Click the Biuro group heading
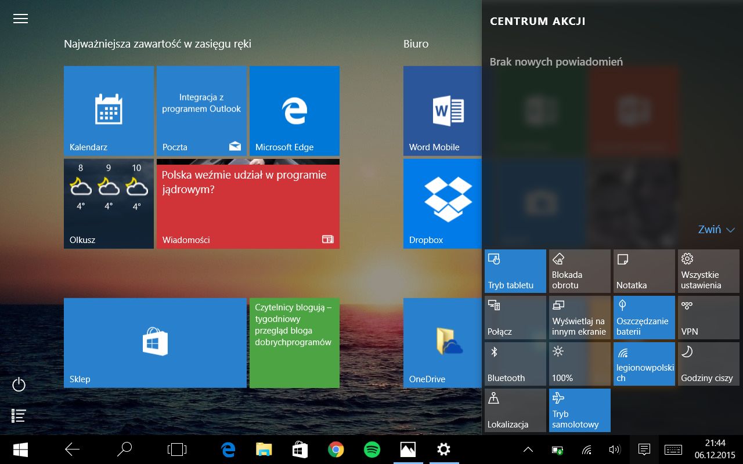This screenshot has height=464, width=743. [416, 43]
